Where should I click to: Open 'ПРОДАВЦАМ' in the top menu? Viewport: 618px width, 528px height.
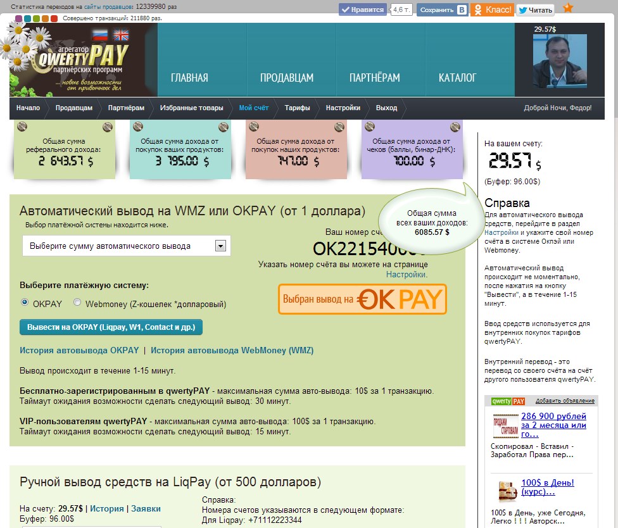click(x=287, y=78)
